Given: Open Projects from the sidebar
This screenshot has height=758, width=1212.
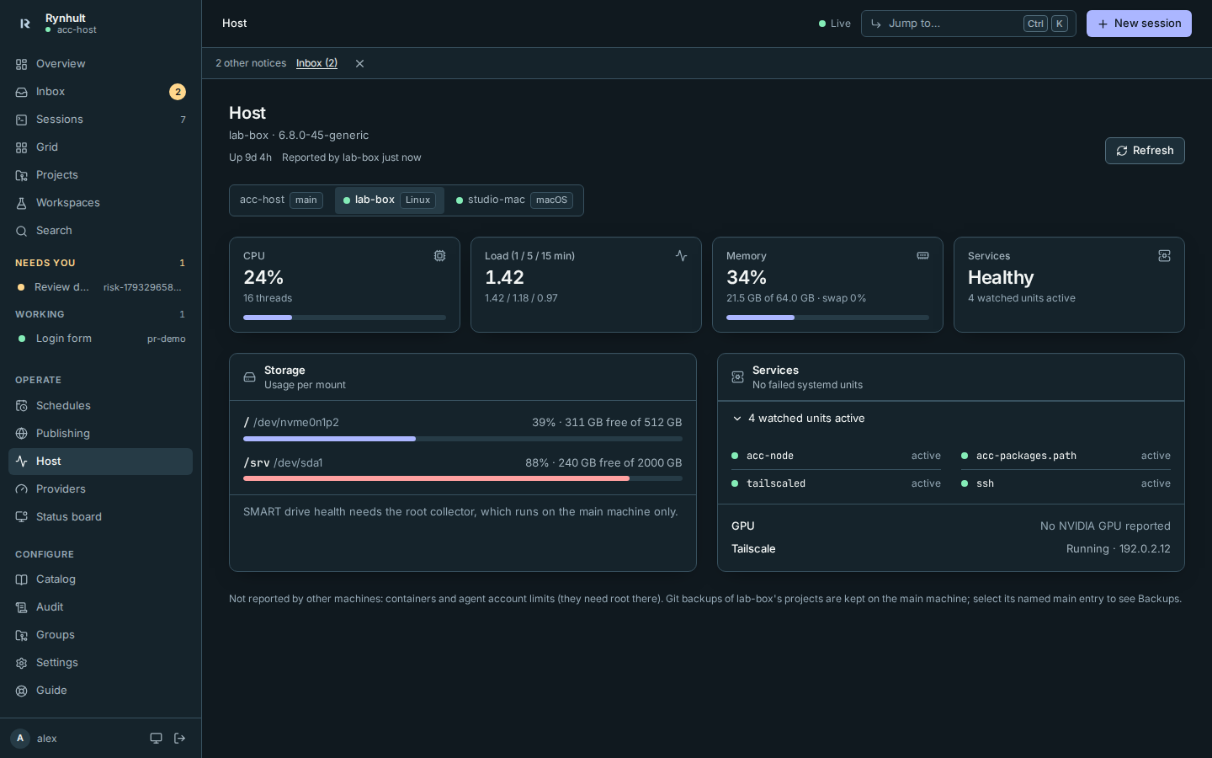Looking at the screenshot, I should tap(100, 175).
